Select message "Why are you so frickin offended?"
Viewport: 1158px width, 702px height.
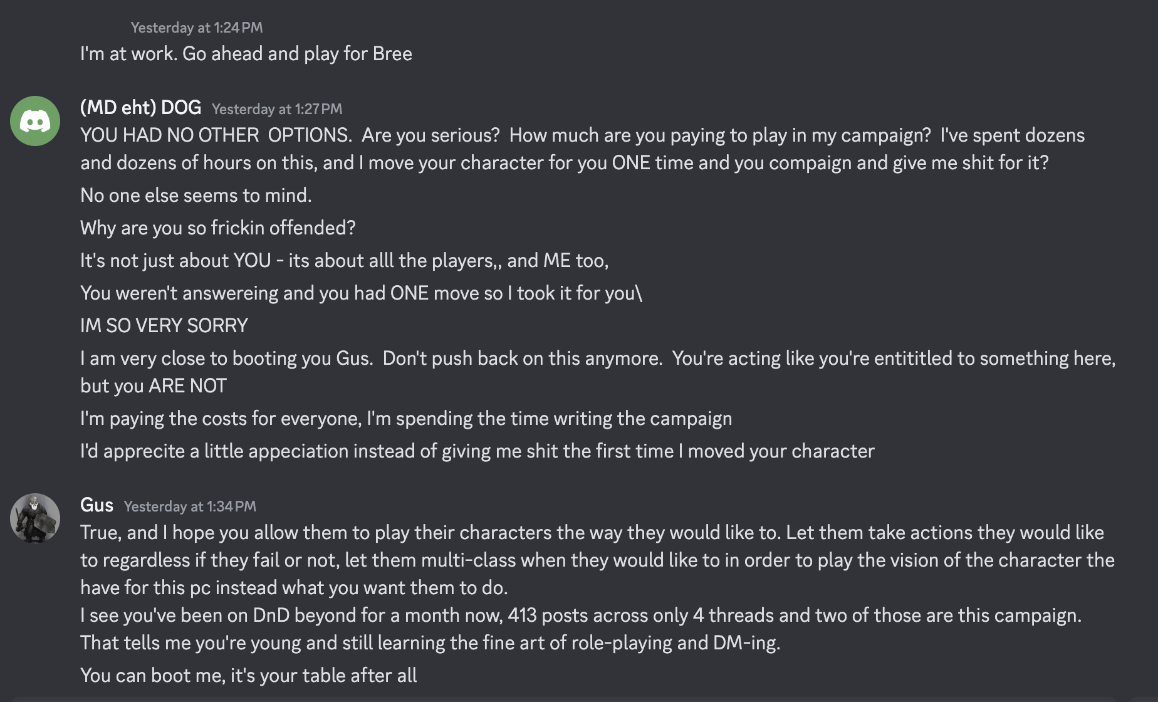click(218, 228)
